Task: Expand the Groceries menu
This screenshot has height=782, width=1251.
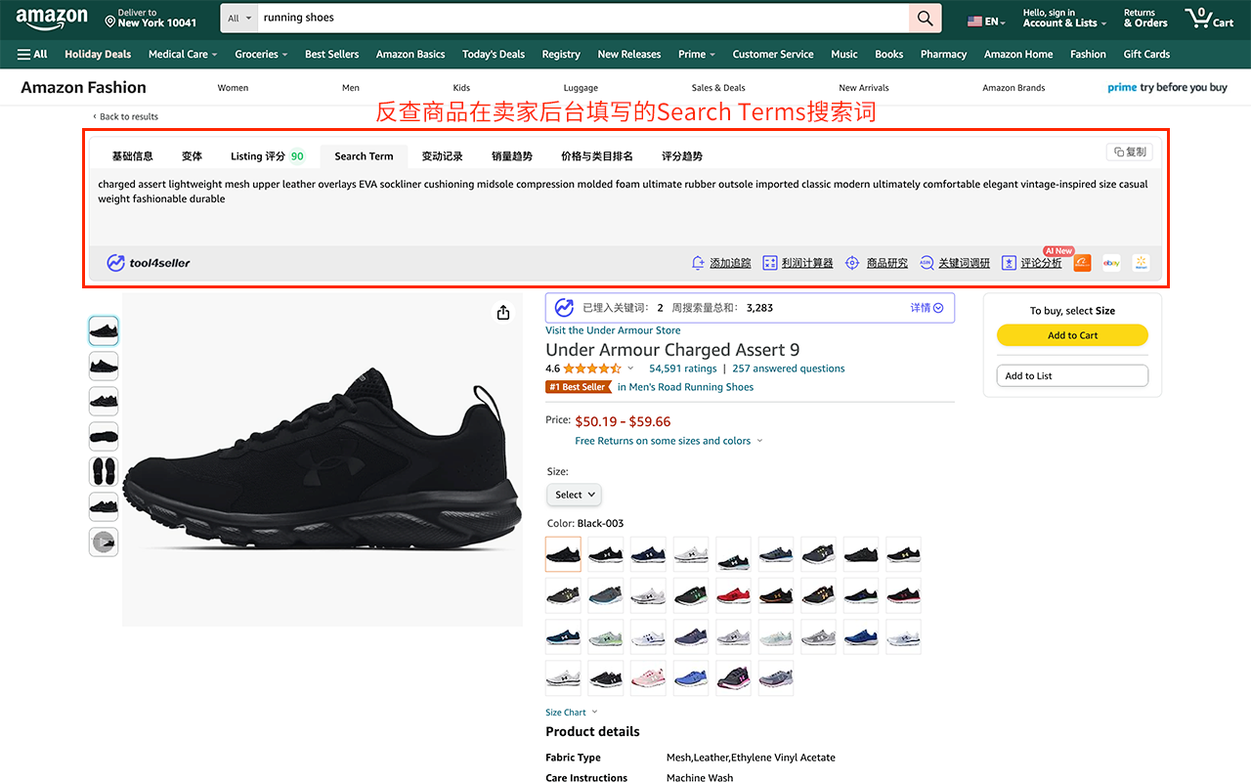Action: [261, 54]
